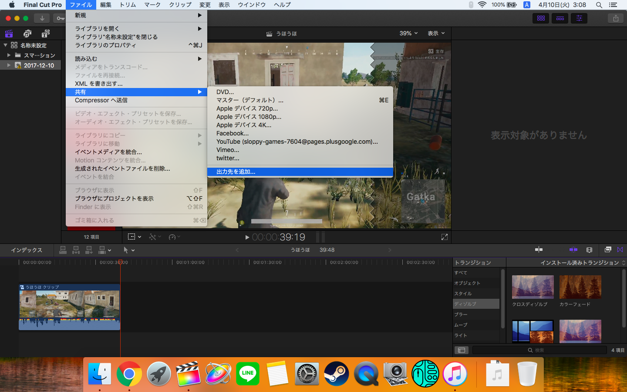Screen dimensions: 627x392
Task: Click the timeline ruler at 00:01:00:00
Action: click(x=190, y=262)
